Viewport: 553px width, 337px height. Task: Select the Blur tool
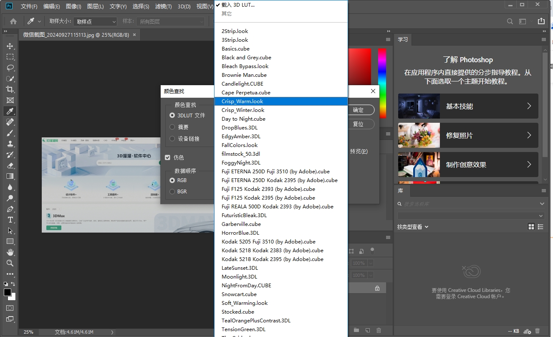(x=10, y=187)
